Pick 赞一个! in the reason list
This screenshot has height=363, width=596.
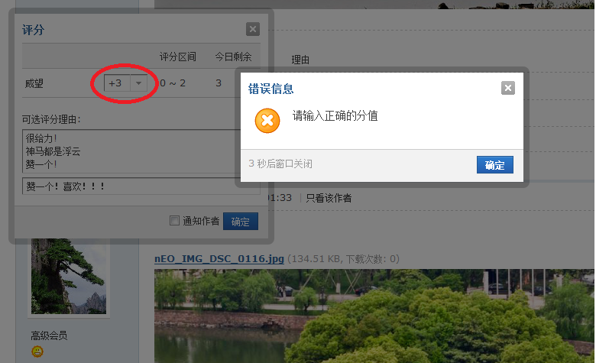(41, 164)
